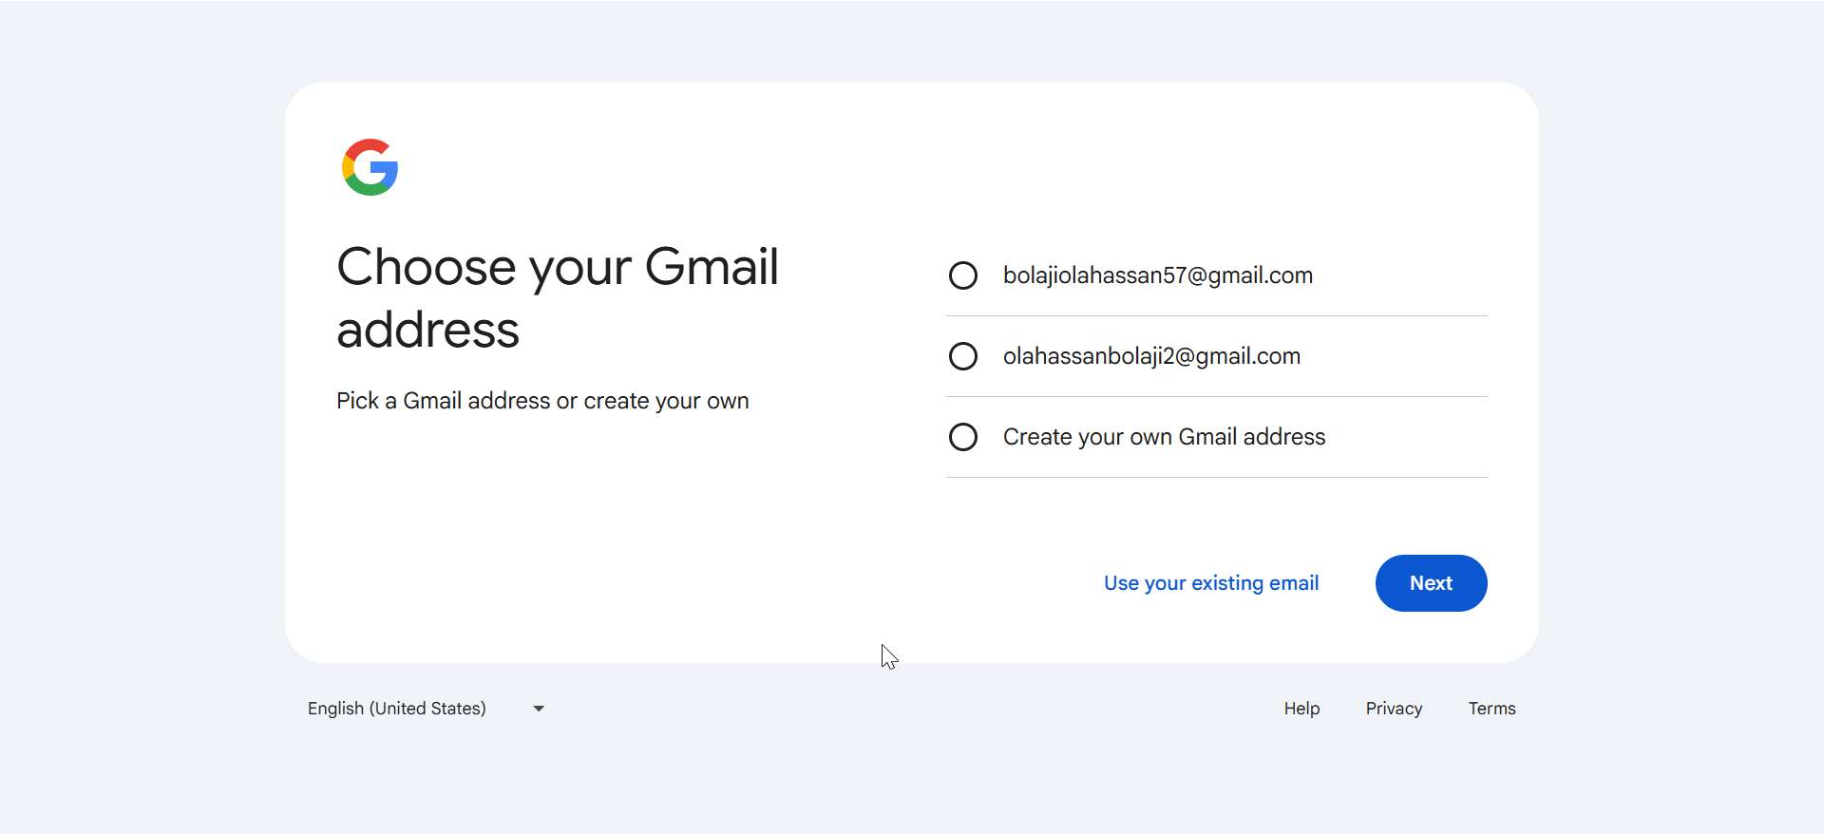Viewport: 1824px width, 834px height.
Task: Open the Use your existing email link
Action: pos(1210,583)
